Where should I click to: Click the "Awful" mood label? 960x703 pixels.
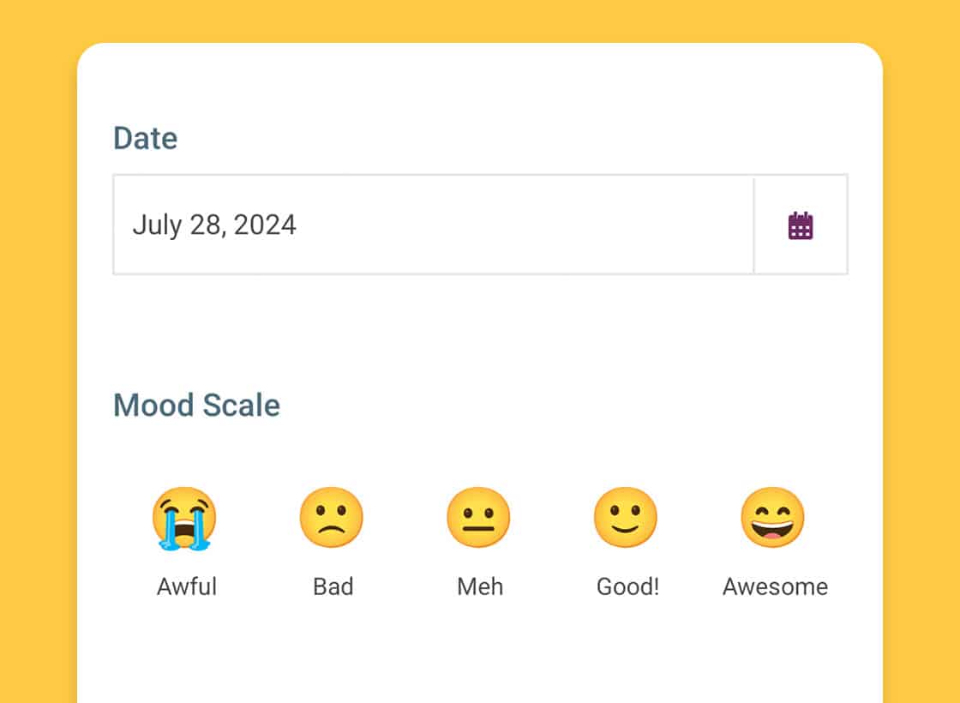187,587
